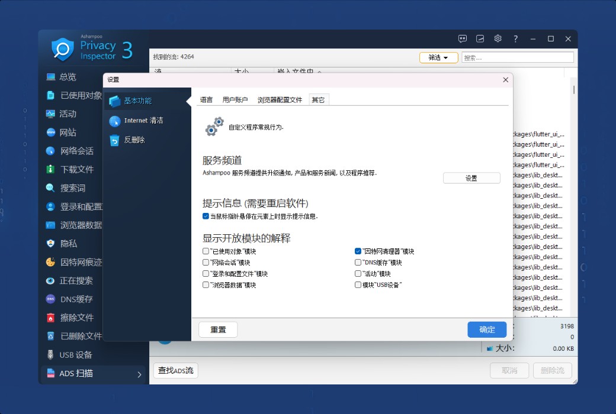Click the 搜索 search input field
The image size is (616, 414).
(x=517, y=57)
